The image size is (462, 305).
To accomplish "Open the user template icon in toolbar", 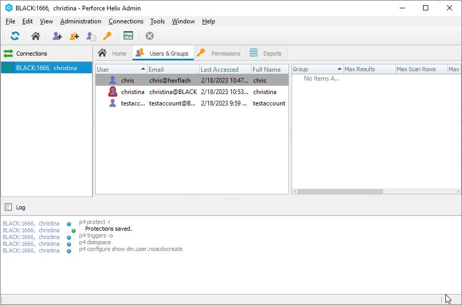I will pos(91,36).
